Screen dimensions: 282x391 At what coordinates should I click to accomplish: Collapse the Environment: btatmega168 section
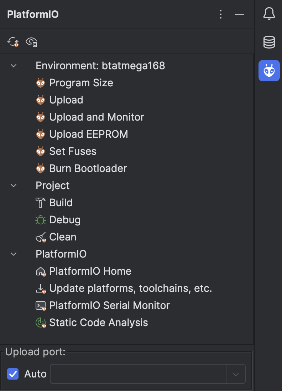(x=13, y=66)
